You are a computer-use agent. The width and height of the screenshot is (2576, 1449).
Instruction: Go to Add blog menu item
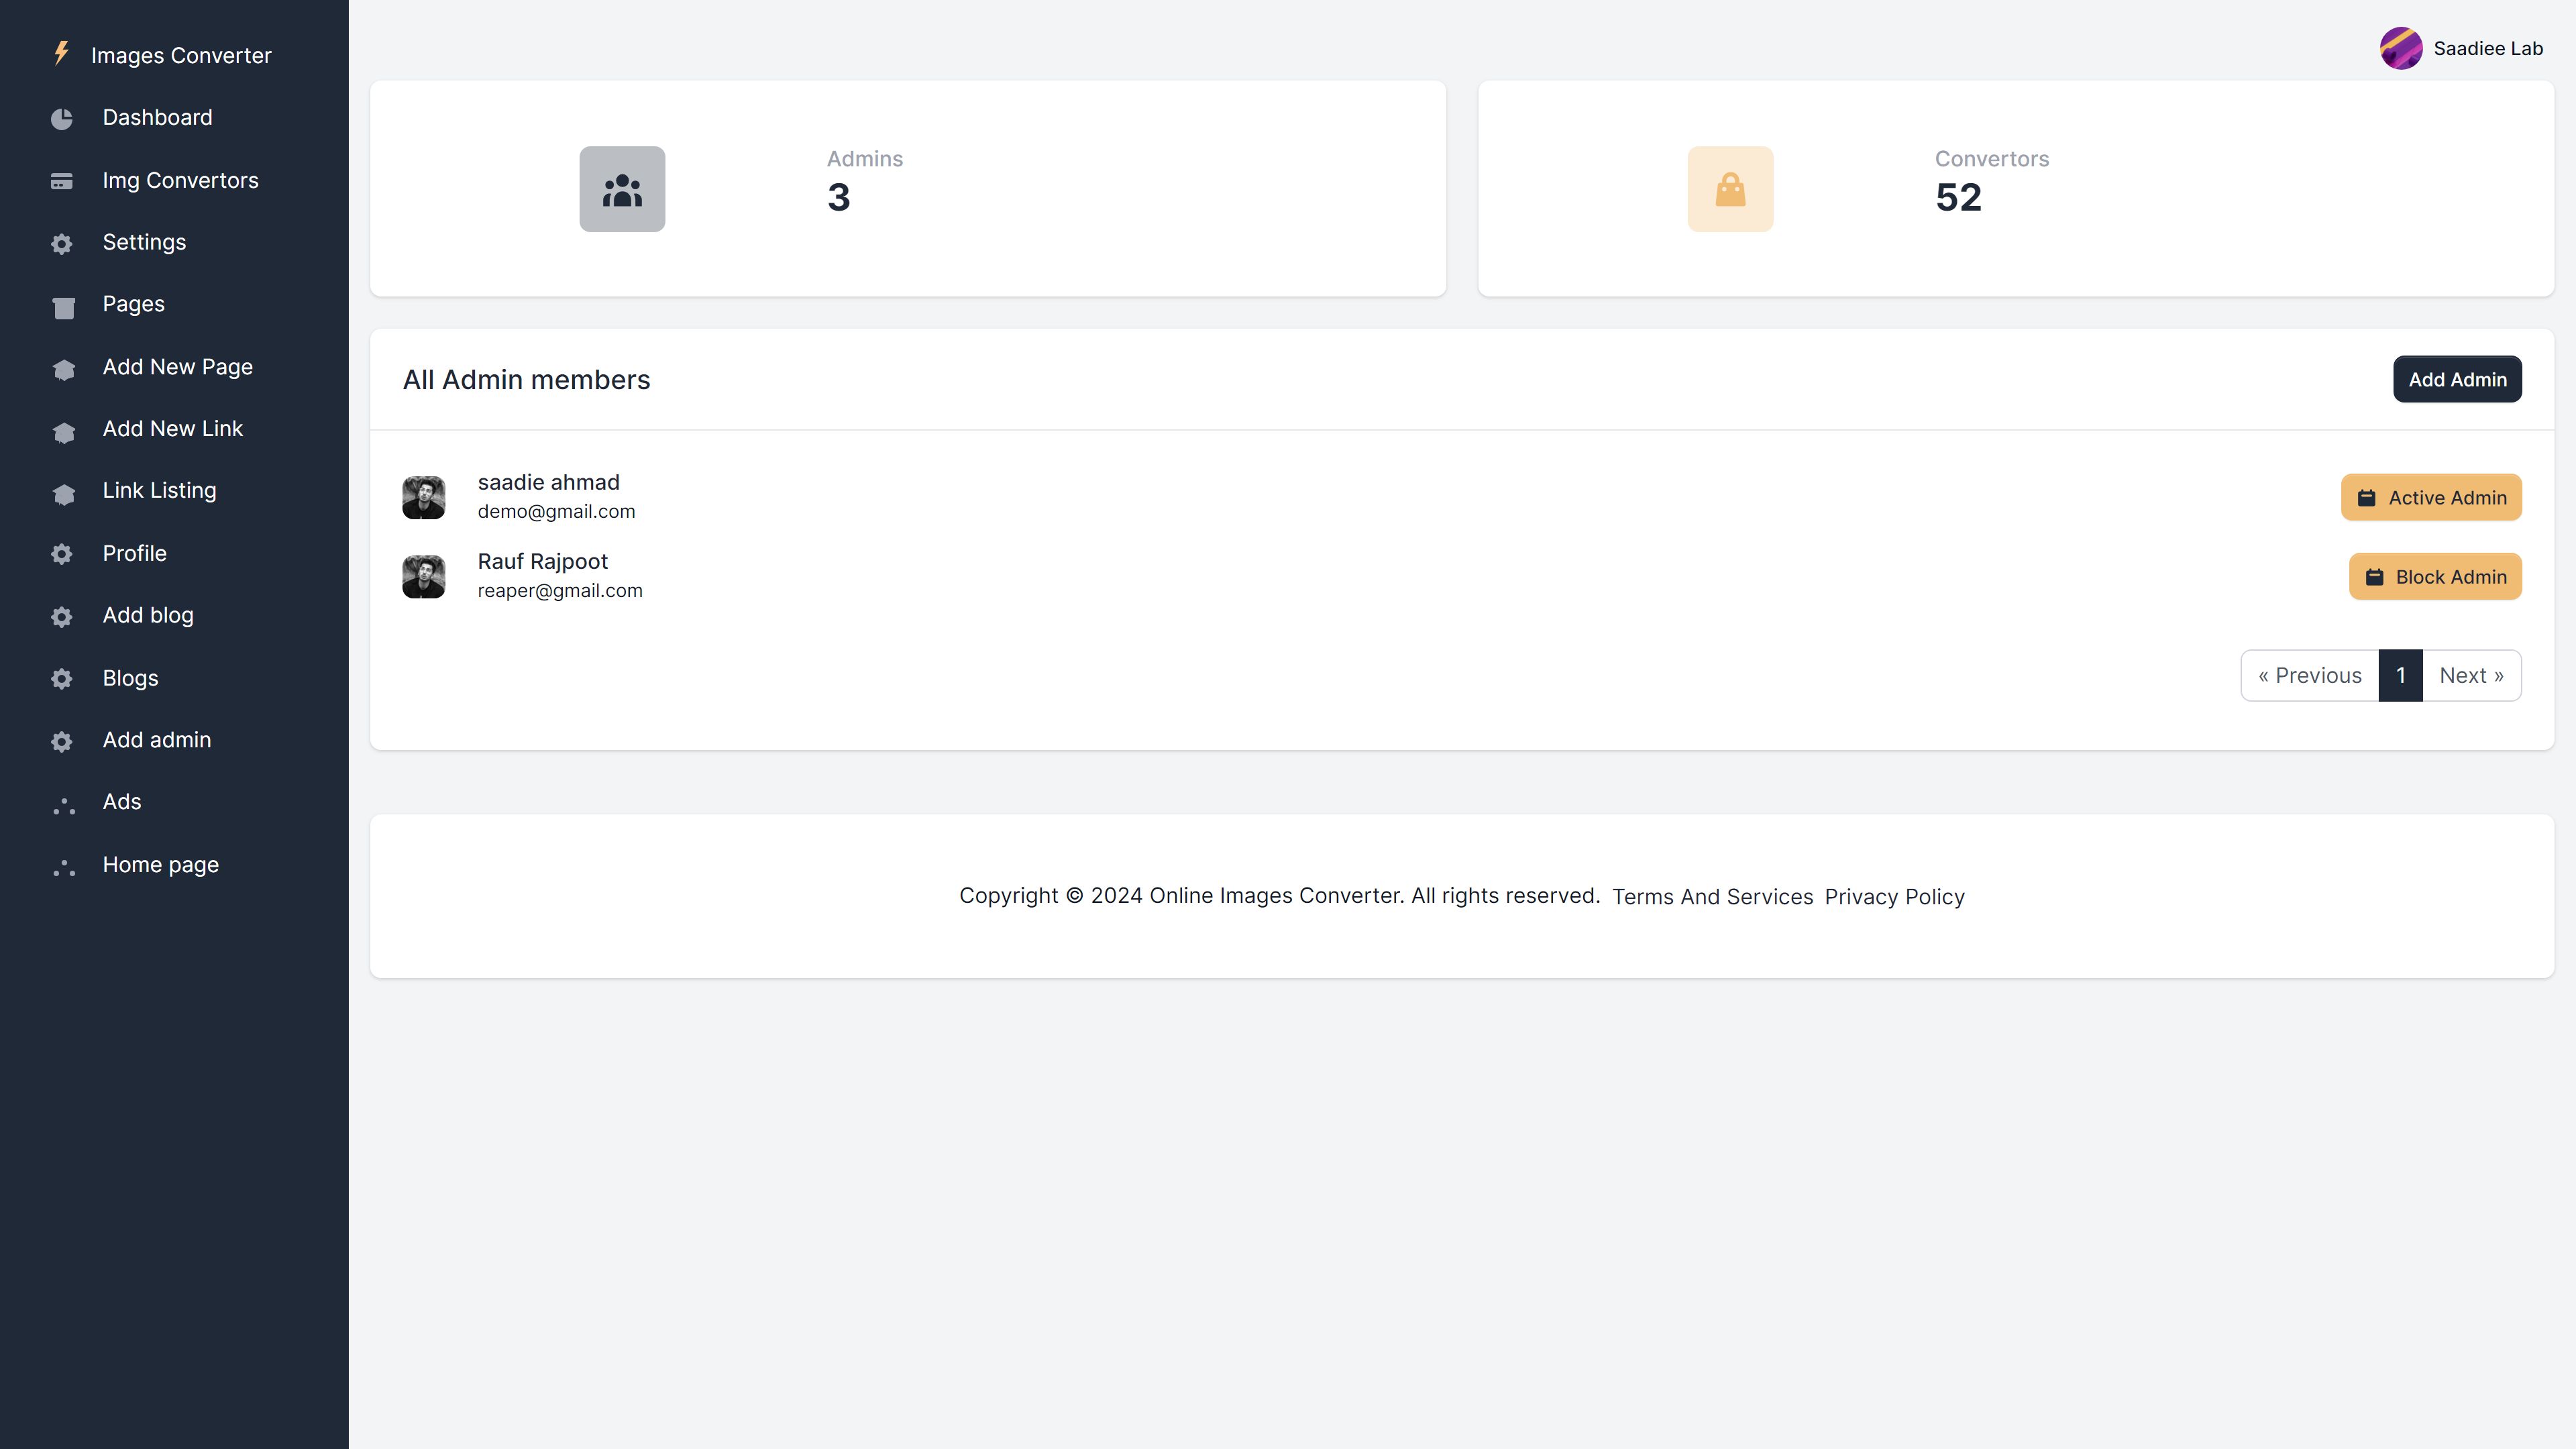click(x=148, y=616)
